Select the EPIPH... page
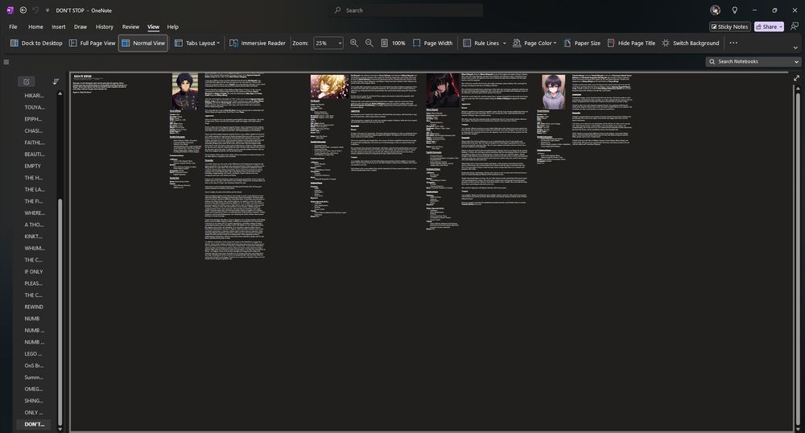This screenshot has height=433, width=805. tap(35, 119)
